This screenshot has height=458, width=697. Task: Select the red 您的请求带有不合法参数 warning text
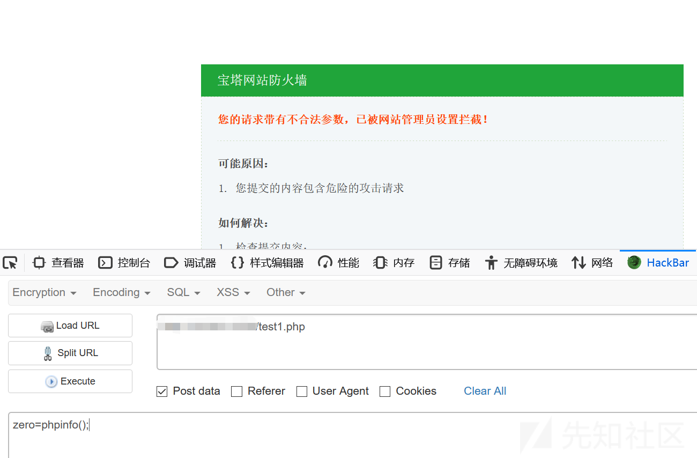click(354, 119)
